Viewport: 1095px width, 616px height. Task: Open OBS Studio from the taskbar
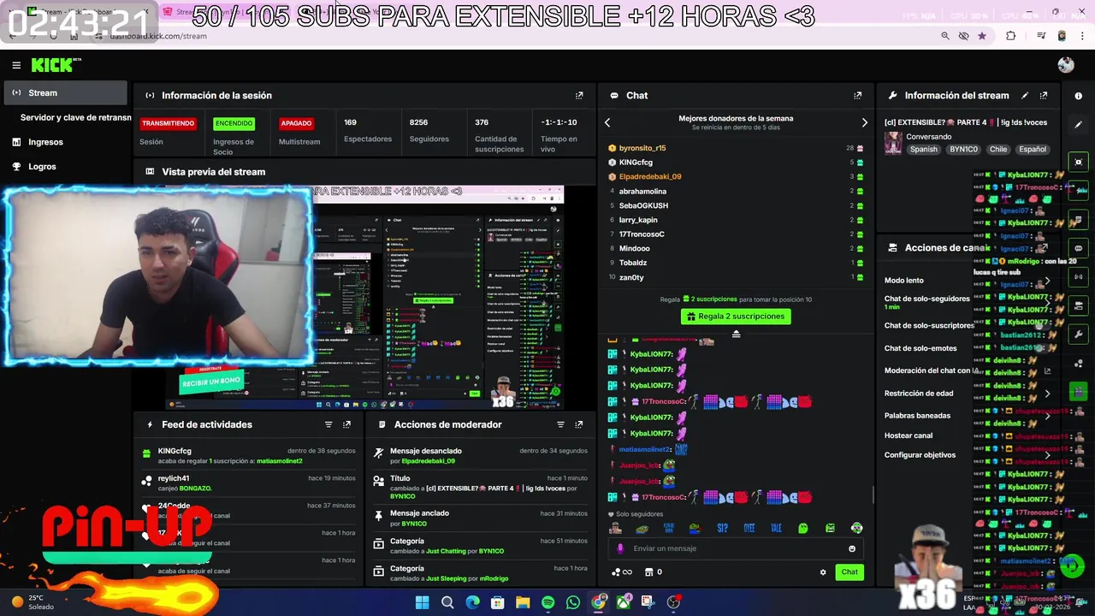pyautogui.click(x=673, y=602)
